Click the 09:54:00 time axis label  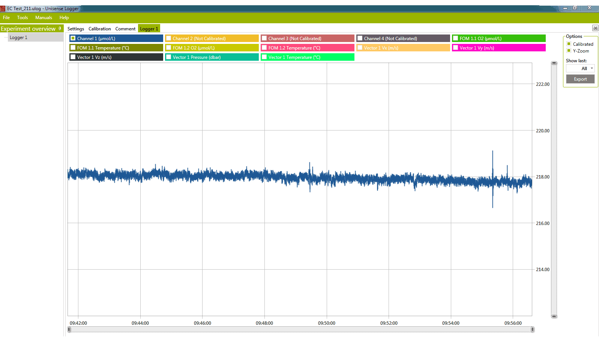click(451, 323)
